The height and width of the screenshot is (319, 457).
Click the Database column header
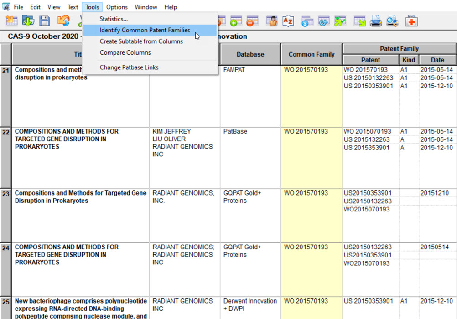click(x=250, y=54)
